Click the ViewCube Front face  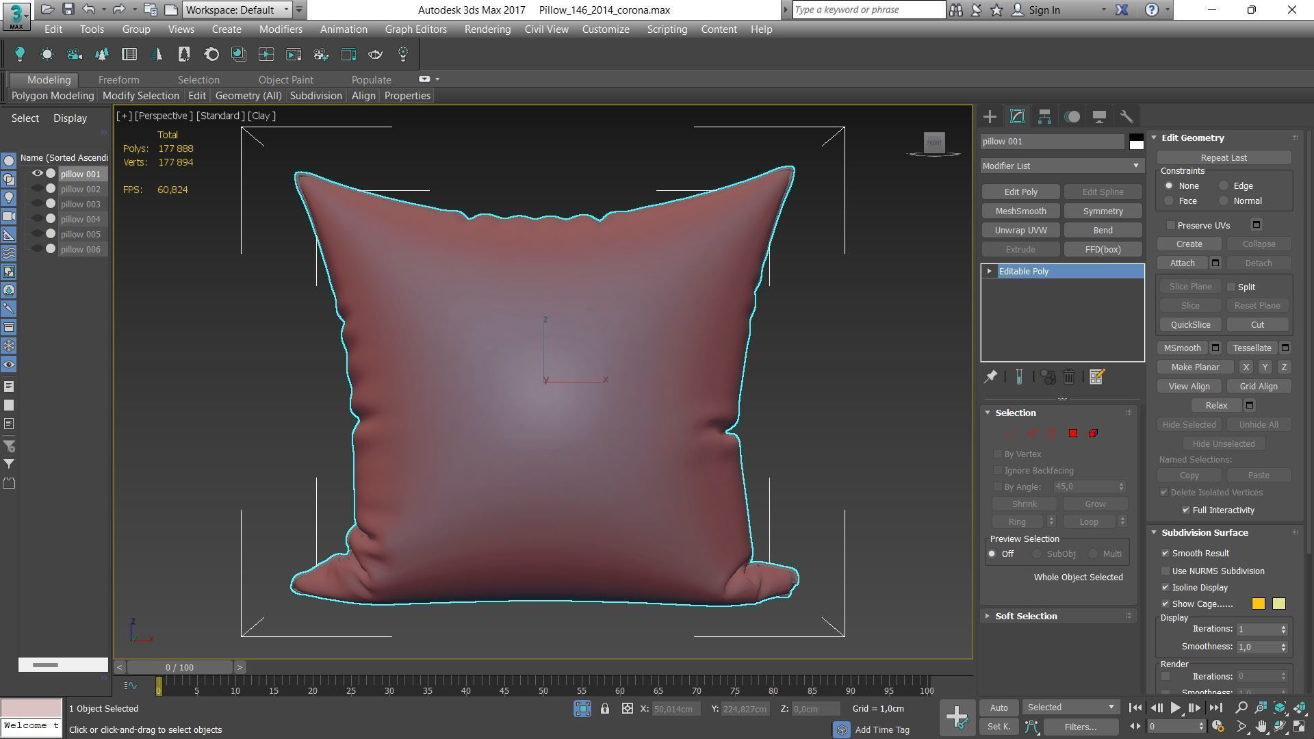tap(934, 142)
